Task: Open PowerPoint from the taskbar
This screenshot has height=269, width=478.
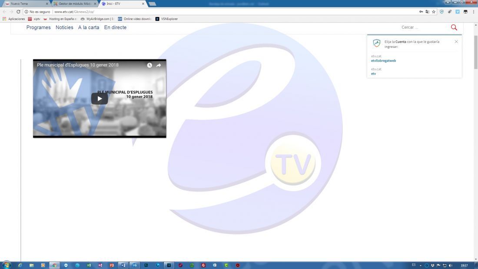Action: (112, 266)
